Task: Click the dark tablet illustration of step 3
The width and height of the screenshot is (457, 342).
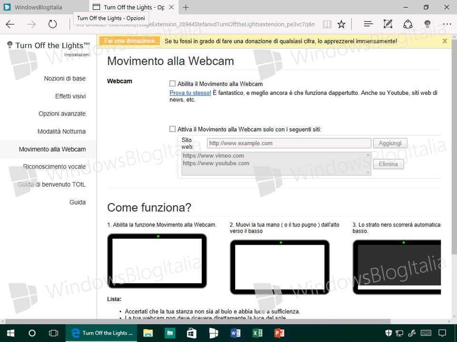Action: [397, 267]
